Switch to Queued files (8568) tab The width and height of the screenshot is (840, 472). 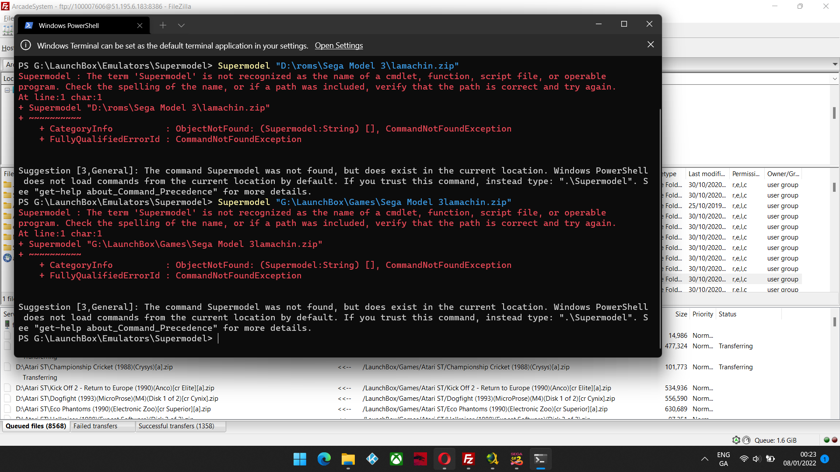(x=36, y=426)
